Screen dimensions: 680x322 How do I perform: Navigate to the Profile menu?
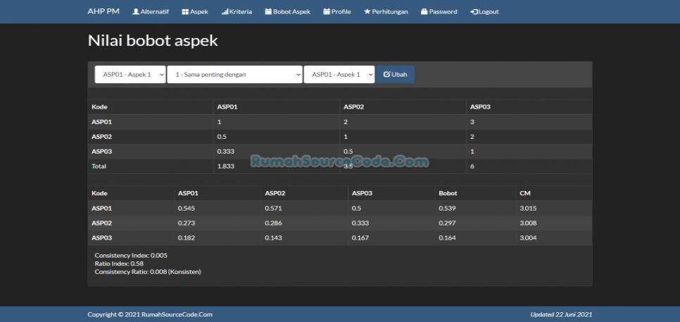337,12
